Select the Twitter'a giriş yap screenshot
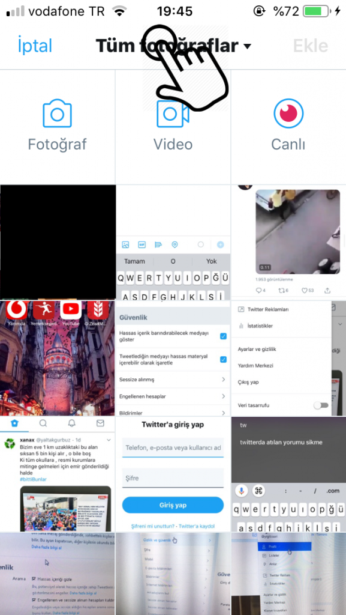This screenshot has width=346, height=615. 173,474
